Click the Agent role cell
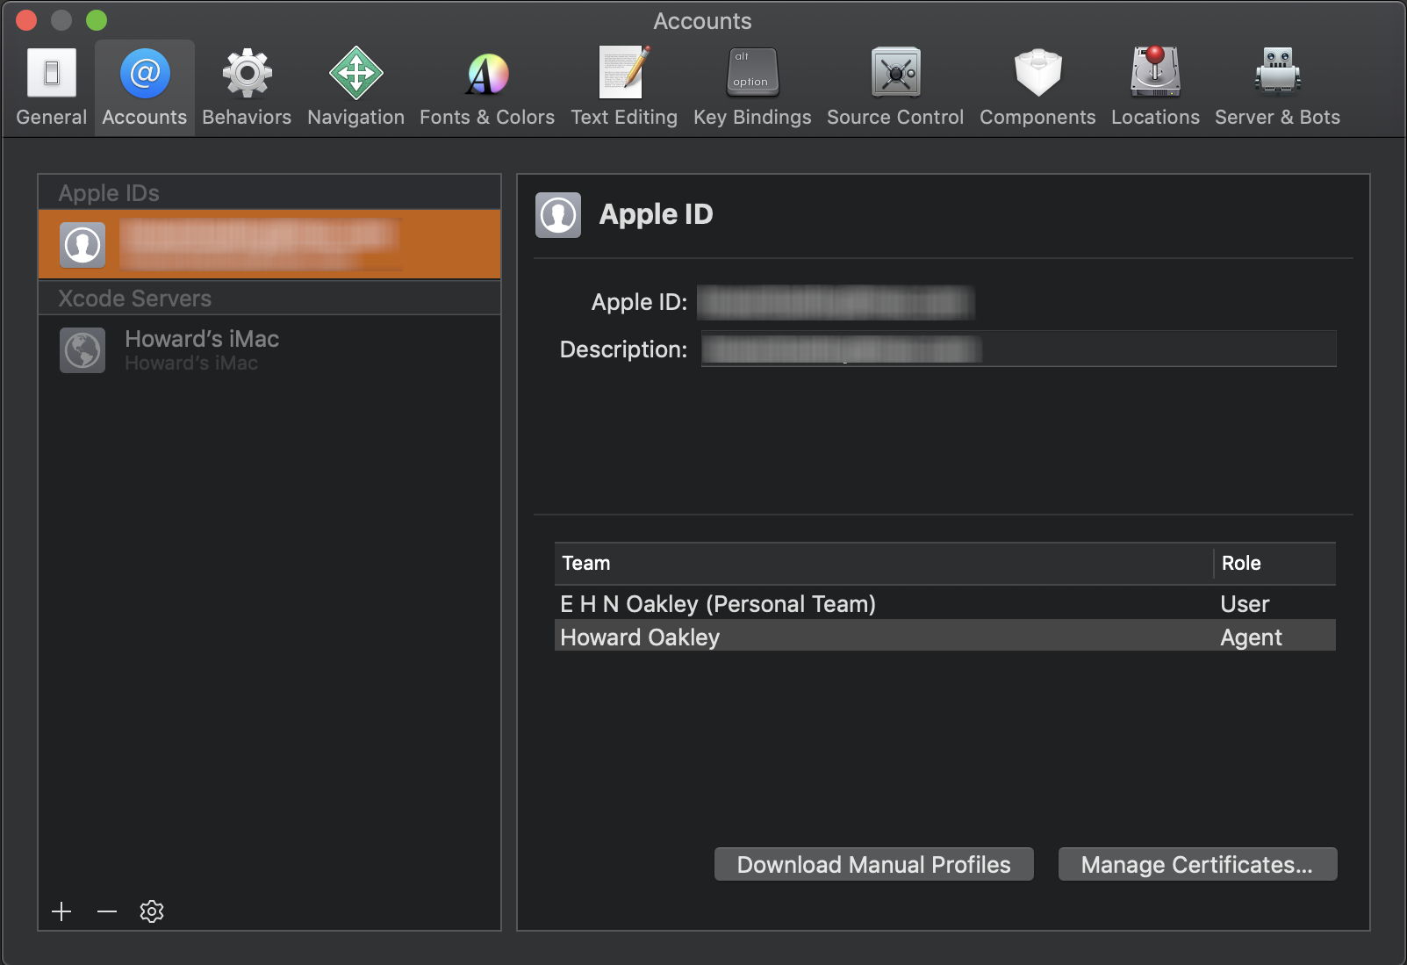Image resolution: width=1407 pixels, height=965 pixels. point(1251,637)
